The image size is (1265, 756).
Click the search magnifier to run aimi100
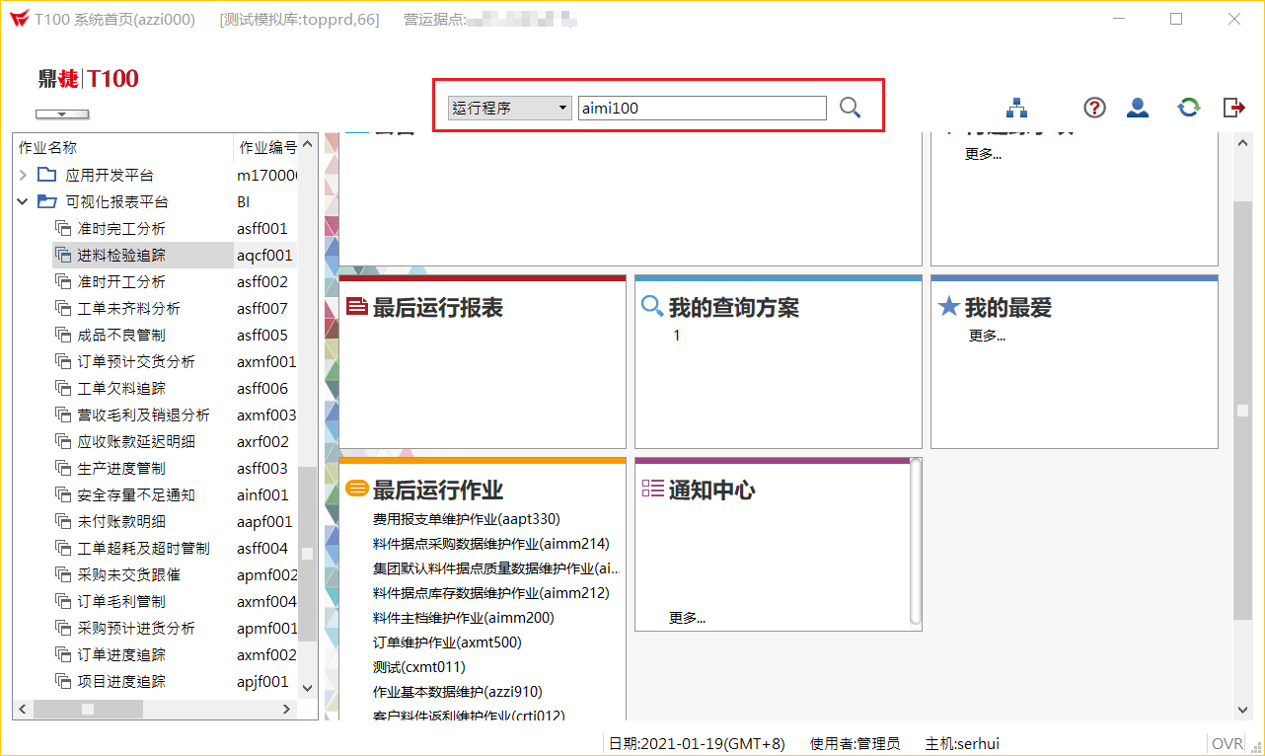[850, 108]
